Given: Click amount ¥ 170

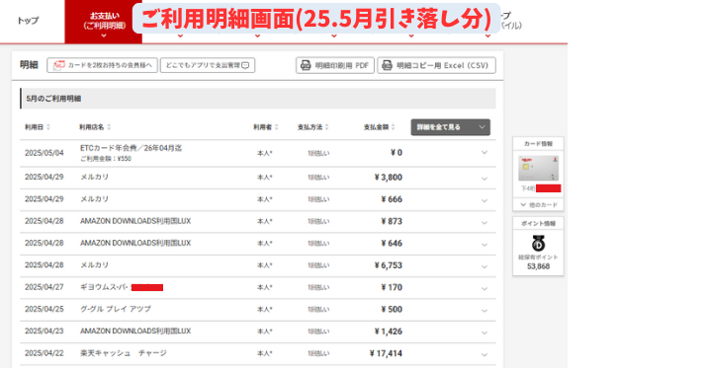Looking at the screenshot, I should click(392, 287).
